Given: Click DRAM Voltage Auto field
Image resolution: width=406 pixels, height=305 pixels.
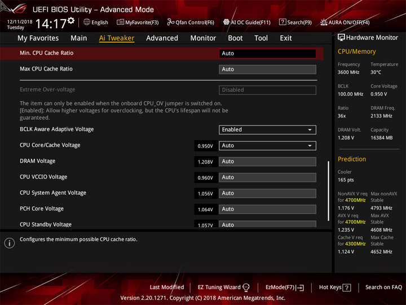Looking at the screenshot, I should [x=267, y=162].
